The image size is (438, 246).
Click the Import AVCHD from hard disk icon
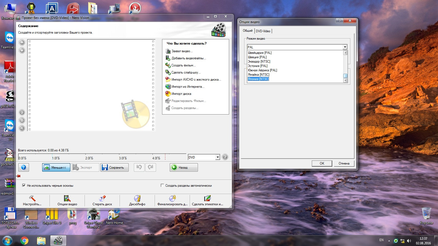[x=168, y=80]
